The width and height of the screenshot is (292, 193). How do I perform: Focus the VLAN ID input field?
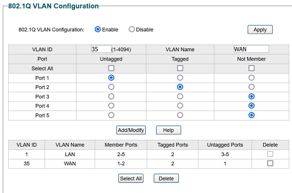[101, 49]
